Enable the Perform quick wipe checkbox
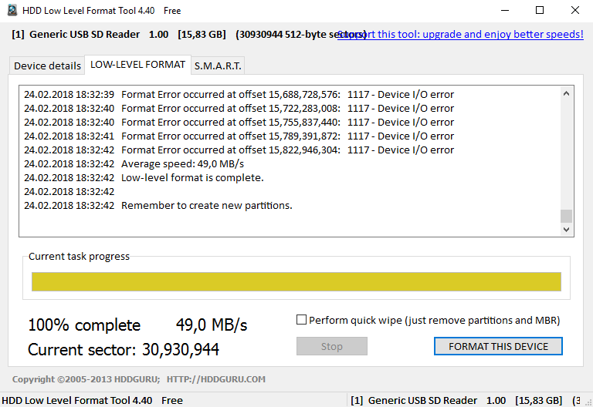The width and height of the screenshot is (593, 407). [x=302, y=320]
